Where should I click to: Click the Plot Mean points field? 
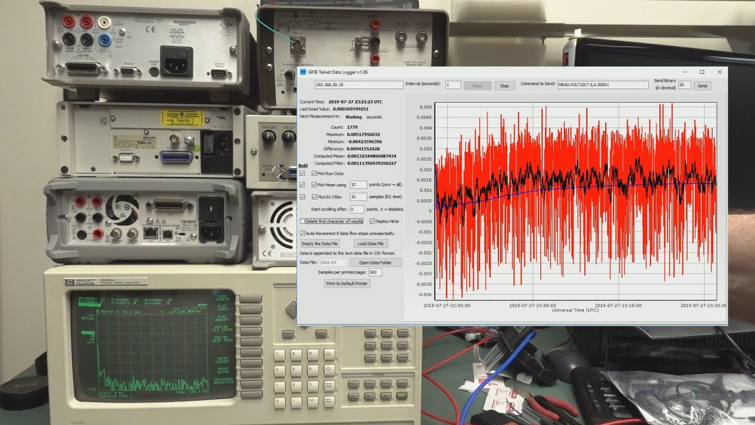pyautogui.click(x=358, y=185)
